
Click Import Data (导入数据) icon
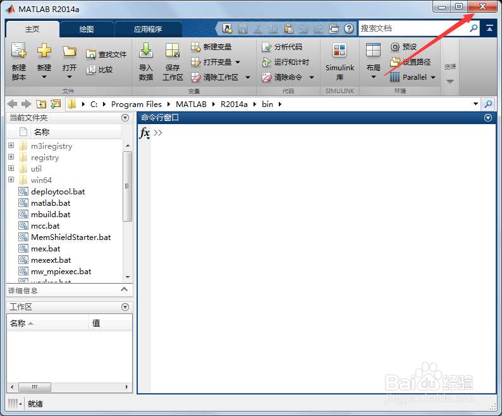145,50
